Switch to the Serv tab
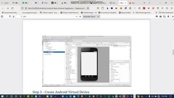The height and width of the screenshot is (98, 174). click(113, 3)
